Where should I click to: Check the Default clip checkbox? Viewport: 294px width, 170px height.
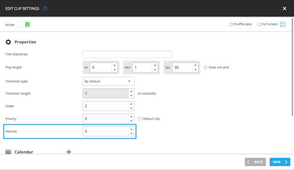pyautogui.click(x=140, y=119)
